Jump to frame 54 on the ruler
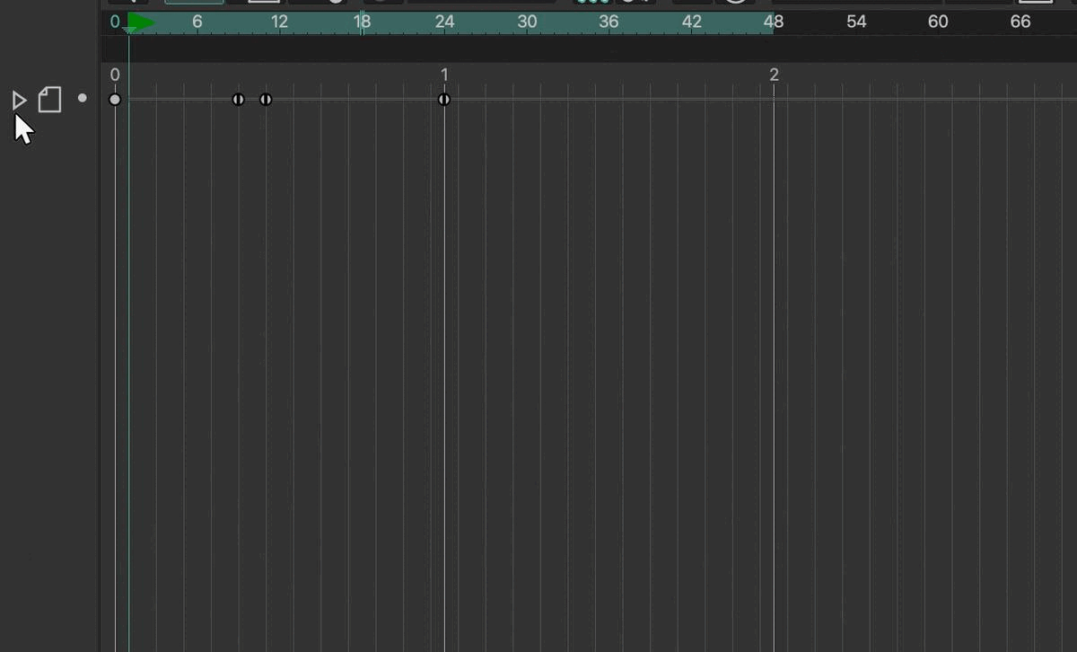The width and height of the screenshot is (1077, 652). click(x=856, y=22)
